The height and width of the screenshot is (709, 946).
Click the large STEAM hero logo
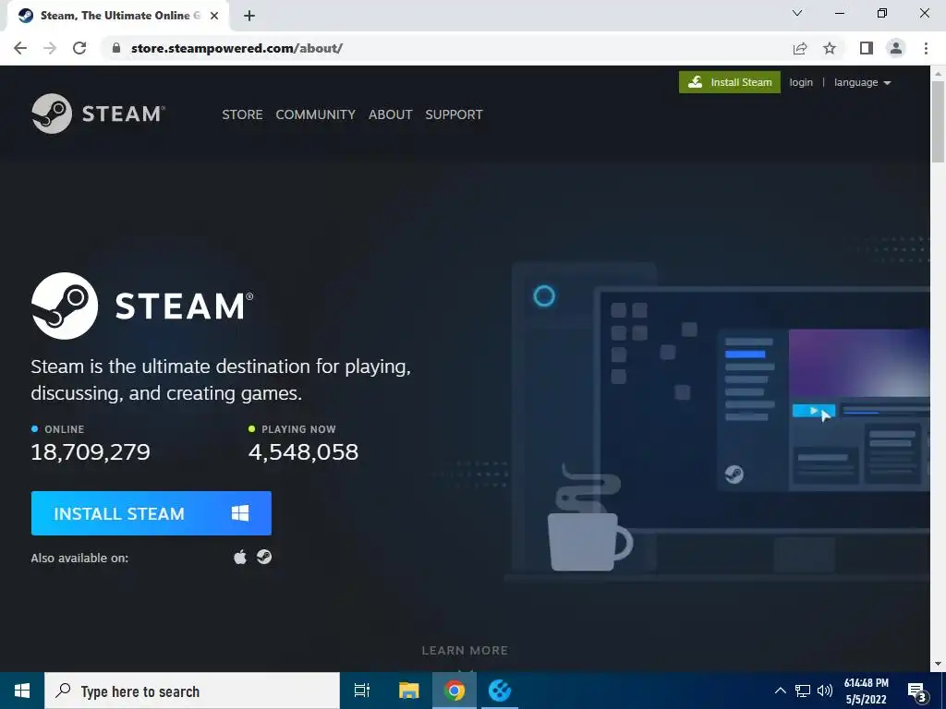tap(142, 306)
